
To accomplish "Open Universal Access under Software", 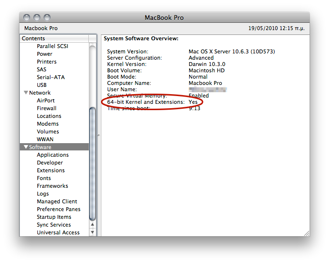I will pos(58,232).
